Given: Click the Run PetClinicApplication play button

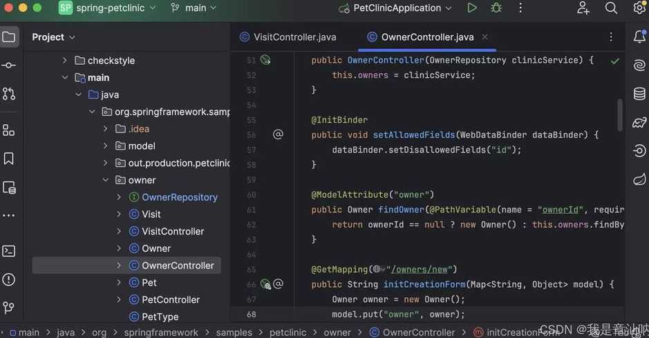Looking at the screenshot, I should (x=471, y=8).
